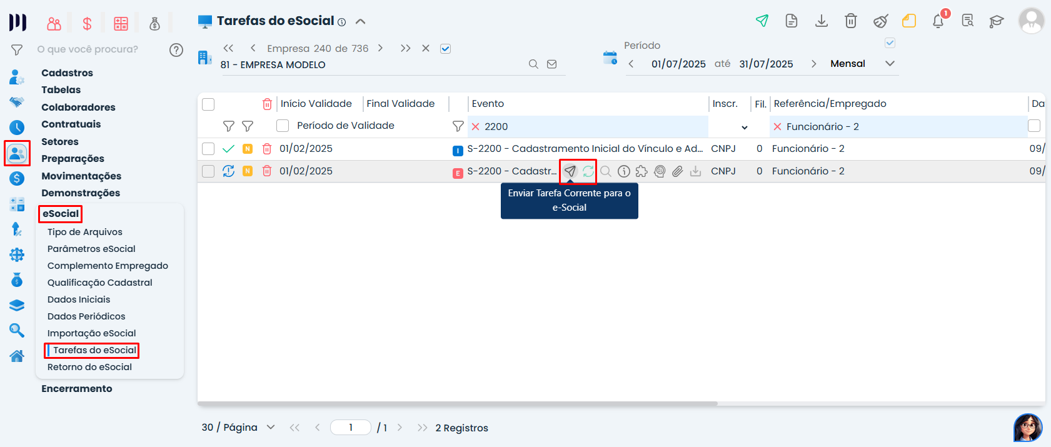This screenshot has width=1051, height=447.
Task: Open Parâmetros eSocial in the sidebar
Action: tap(91, 249)
